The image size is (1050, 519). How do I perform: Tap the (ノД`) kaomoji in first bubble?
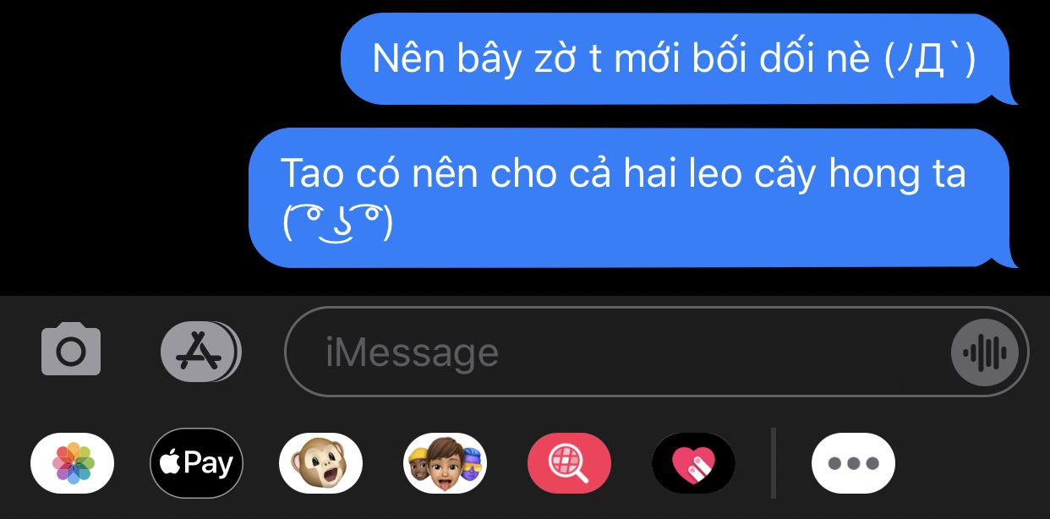pyautogui.click(x=930, y=59)
